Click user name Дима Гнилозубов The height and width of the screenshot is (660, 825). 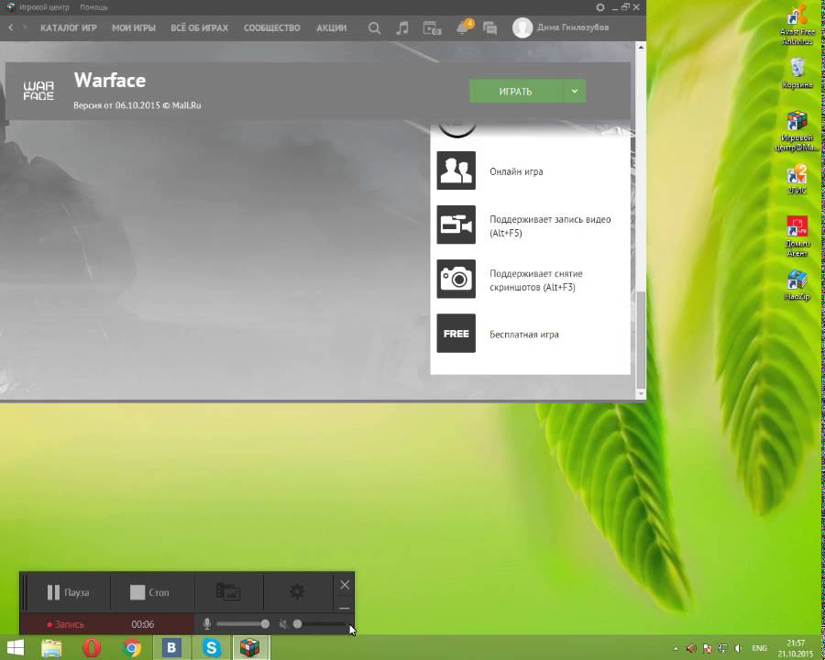coord(572,27)
